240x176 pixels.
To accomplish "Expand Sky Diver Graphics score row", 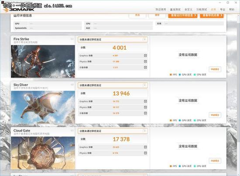I will click(145, 102).
